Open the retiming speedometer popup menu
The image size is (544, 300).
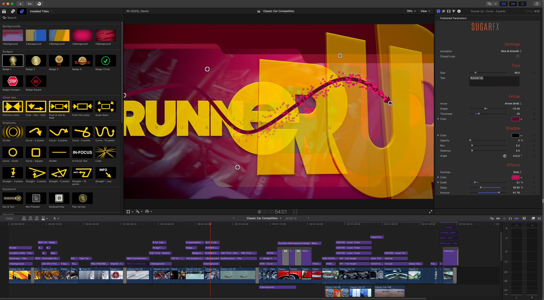(149, 212)
